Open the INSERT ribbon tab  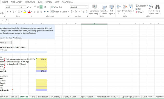point(5,2)
